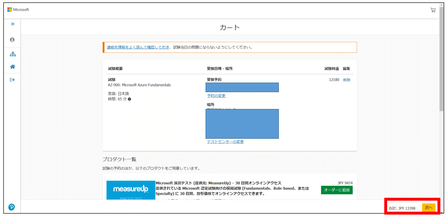Click the Microsoft 演習テスト product title

coord(218,183)
